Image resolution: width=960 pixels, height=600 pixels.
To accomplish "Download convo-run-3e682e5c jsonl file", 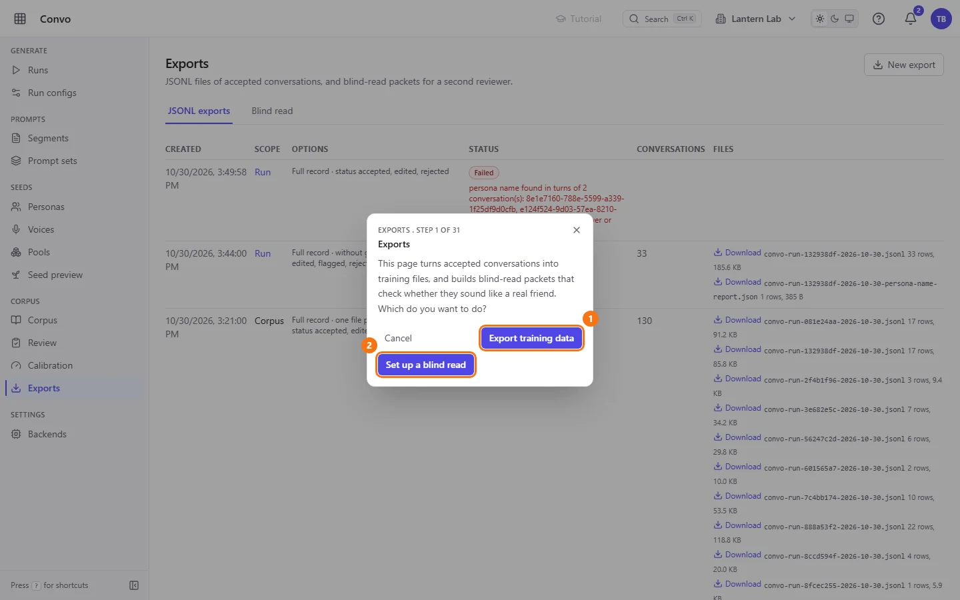I will [737, 408].
